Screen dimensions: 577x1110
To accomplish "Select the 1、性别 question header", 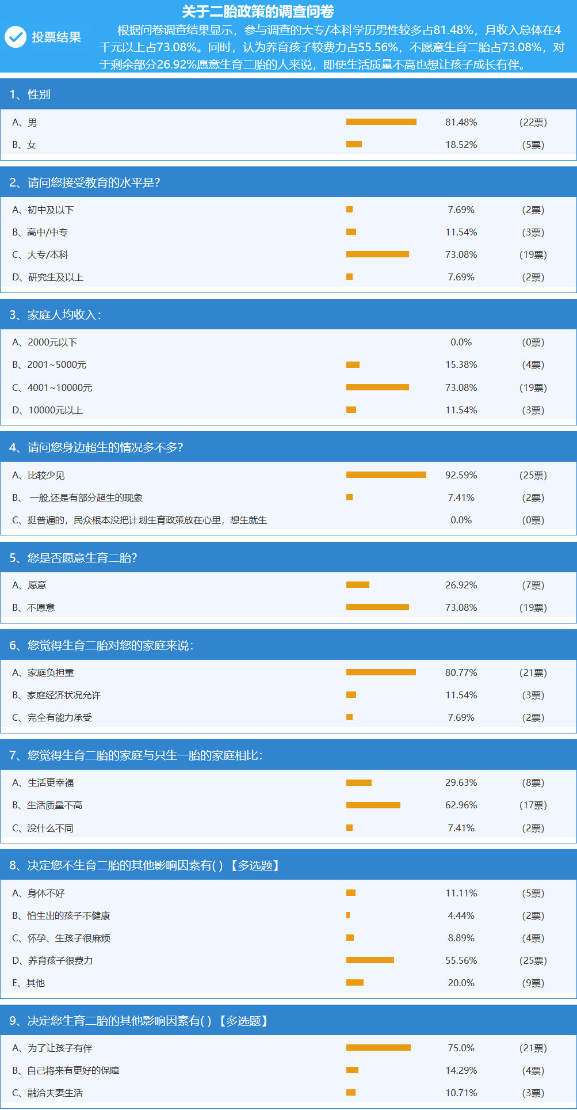I will 288,94.
